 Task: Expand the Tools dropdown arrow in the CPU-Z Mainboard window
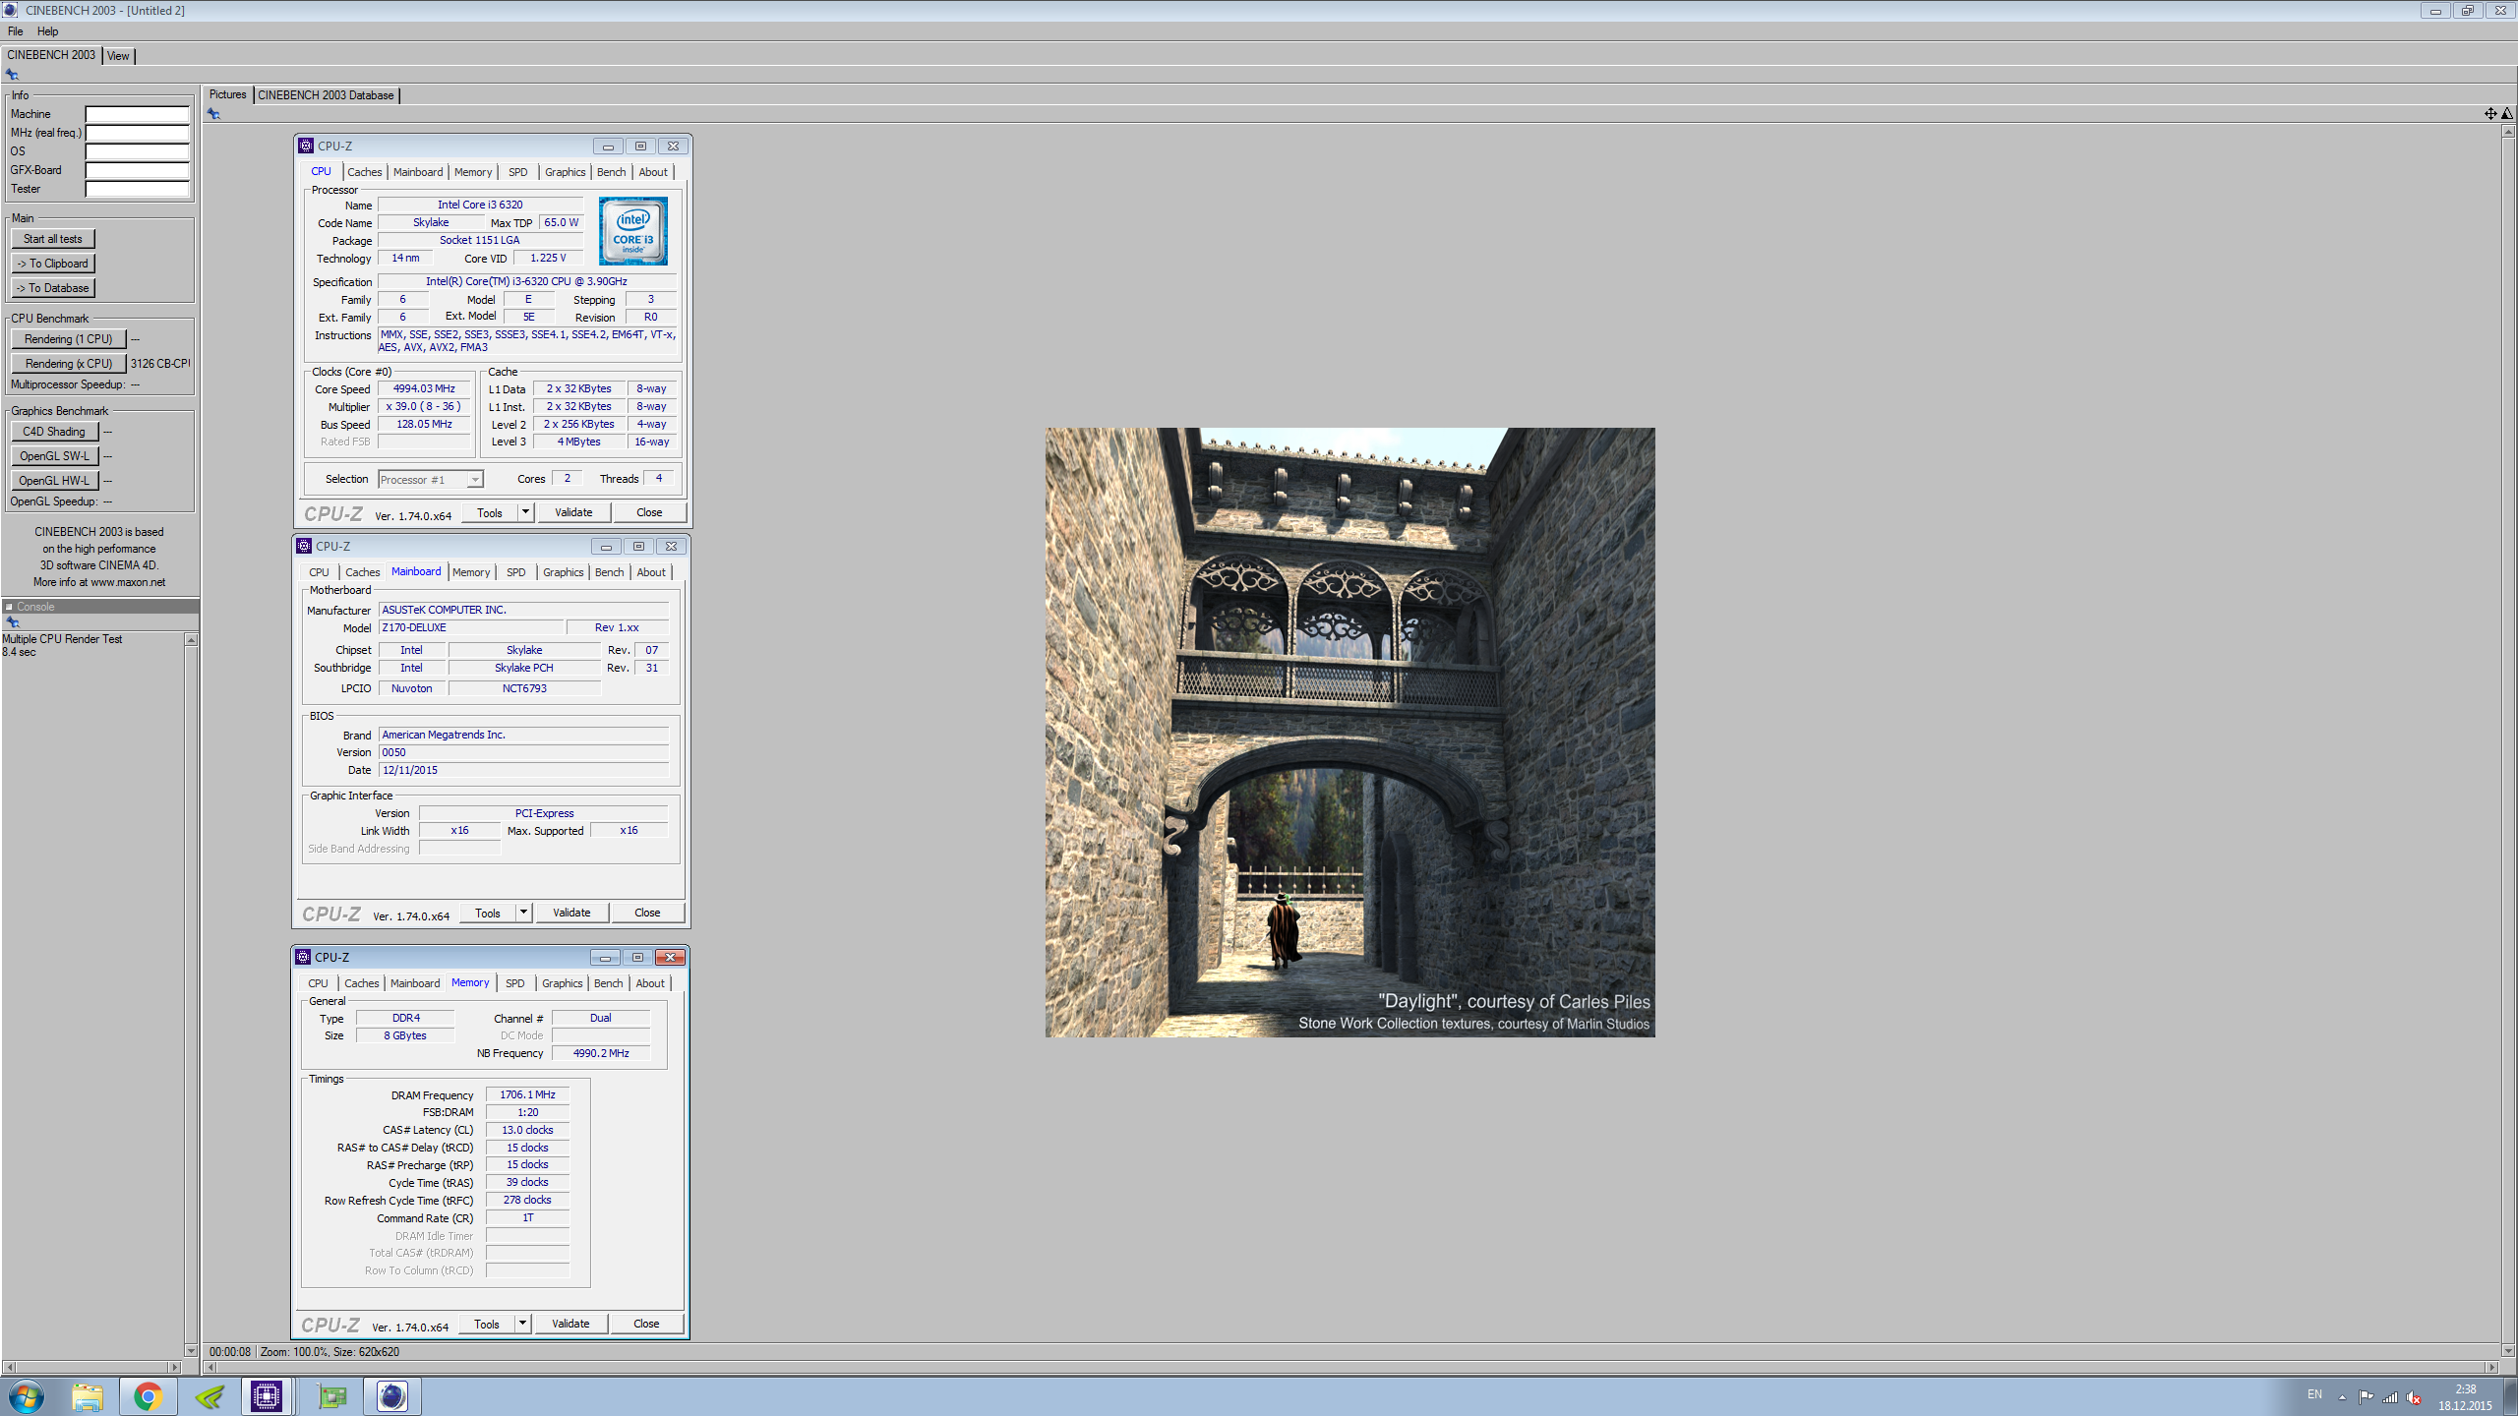(523, 913)
